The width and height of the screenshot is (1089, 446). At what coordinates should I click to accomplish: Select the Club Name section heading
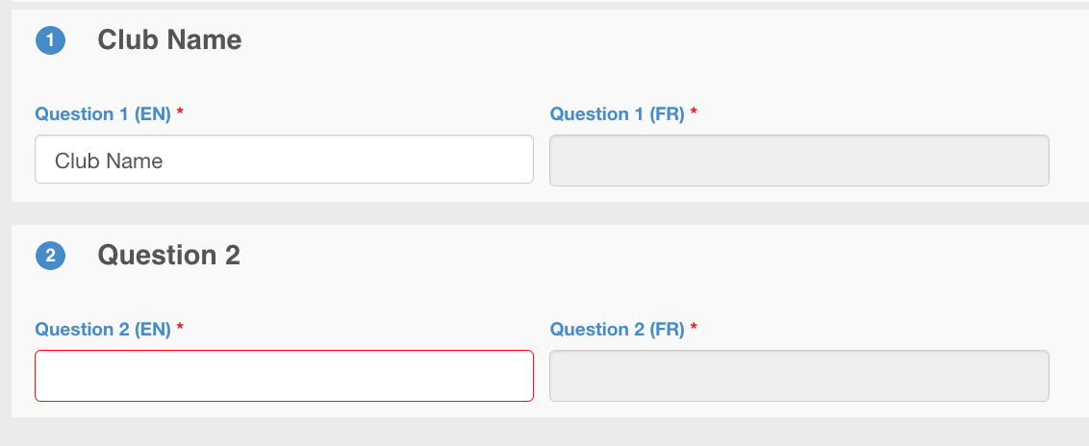coord(169,39)
